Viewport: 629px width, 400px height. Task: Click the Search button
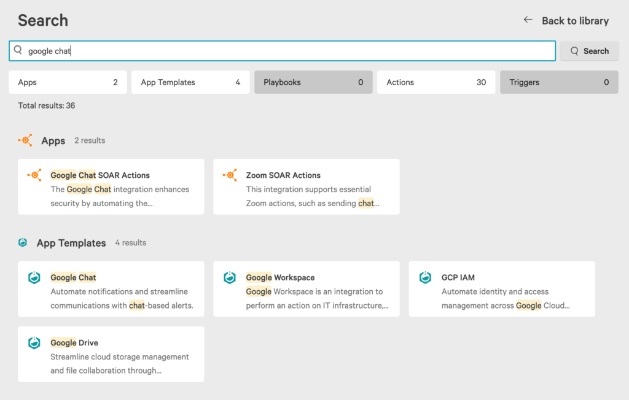pyautogui.click(x=589, y=51)
